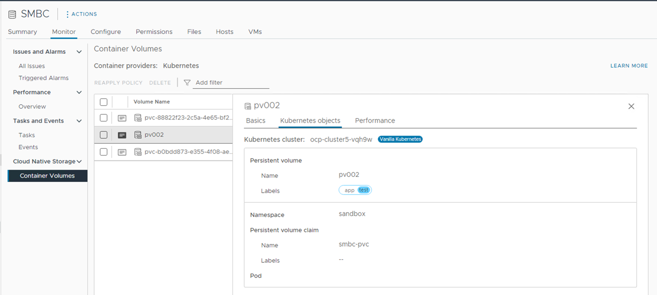The width and height of the screenshot is (657, 295).
Task: Close the pv002 details panel
Action: [631, 106]
